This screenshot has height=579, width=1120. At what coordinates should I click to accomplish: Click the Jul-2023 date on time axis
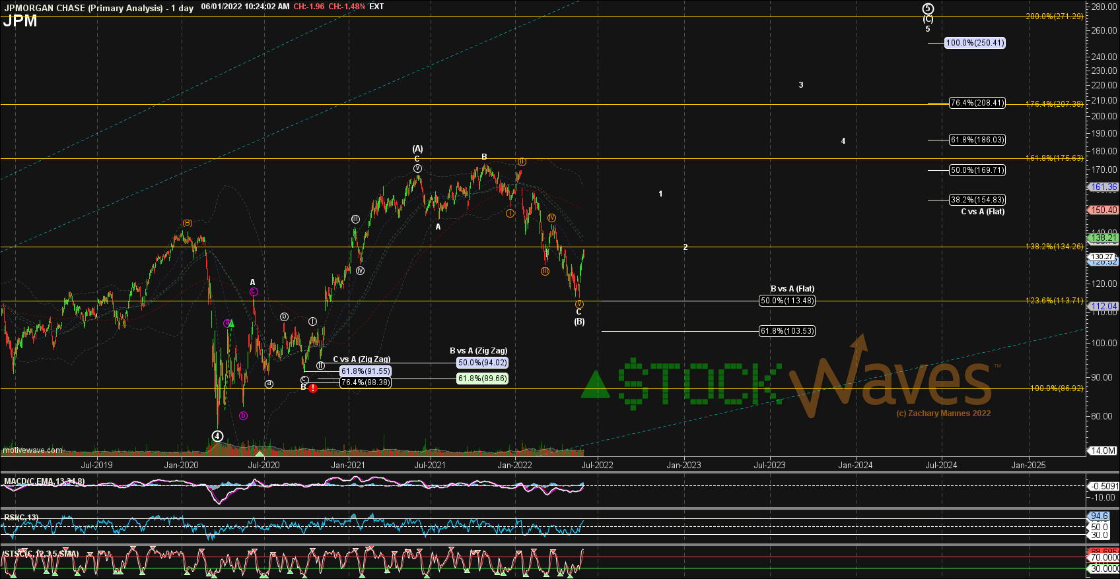770,465
